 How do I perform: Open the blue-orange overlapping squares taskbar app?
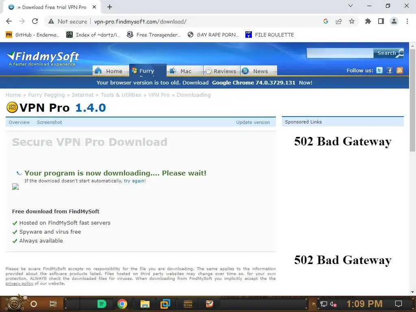tap(165, 304)
